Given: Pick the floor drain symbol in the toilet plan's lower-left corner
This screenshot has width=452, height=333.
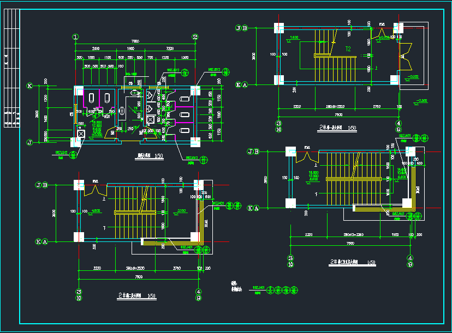Looking at the screenshot, I should [81, 132].
